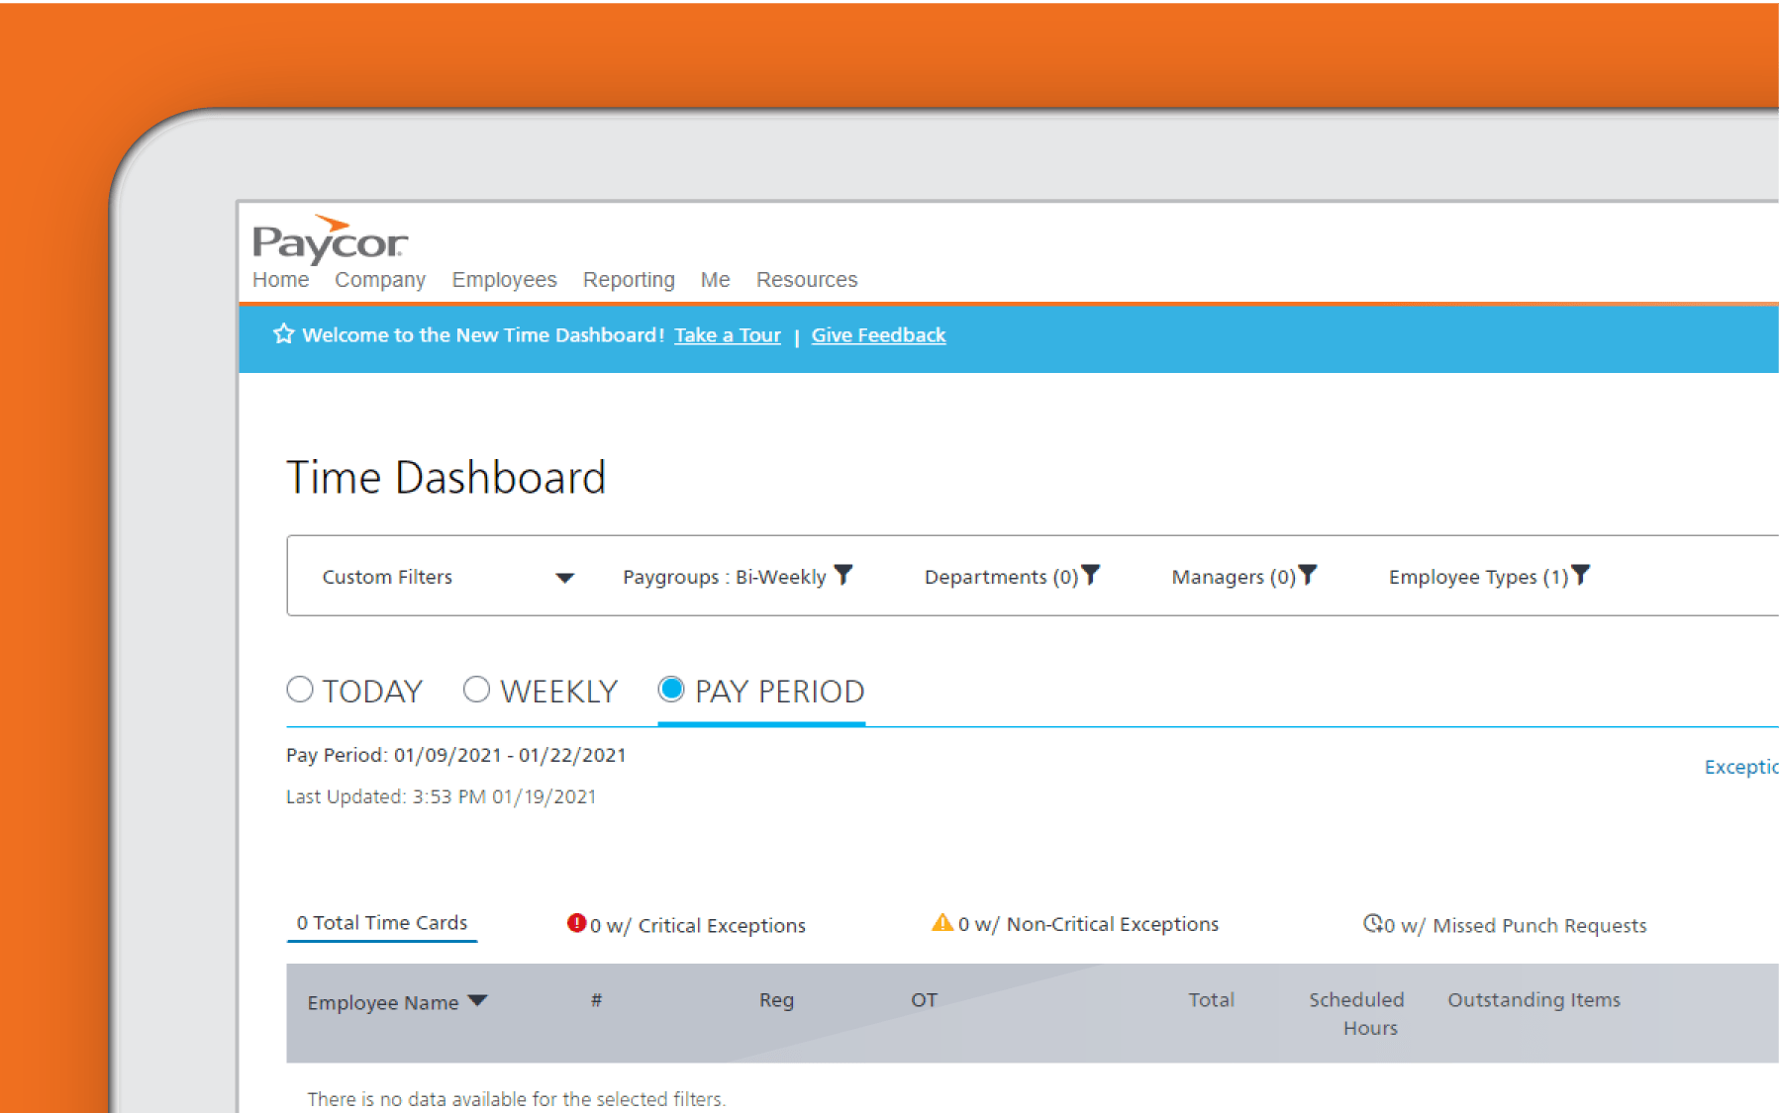The width and height of the screenshot is (1782, 1113).
Task: Click the Last Updated timestamp text
Action: (442, 796)
